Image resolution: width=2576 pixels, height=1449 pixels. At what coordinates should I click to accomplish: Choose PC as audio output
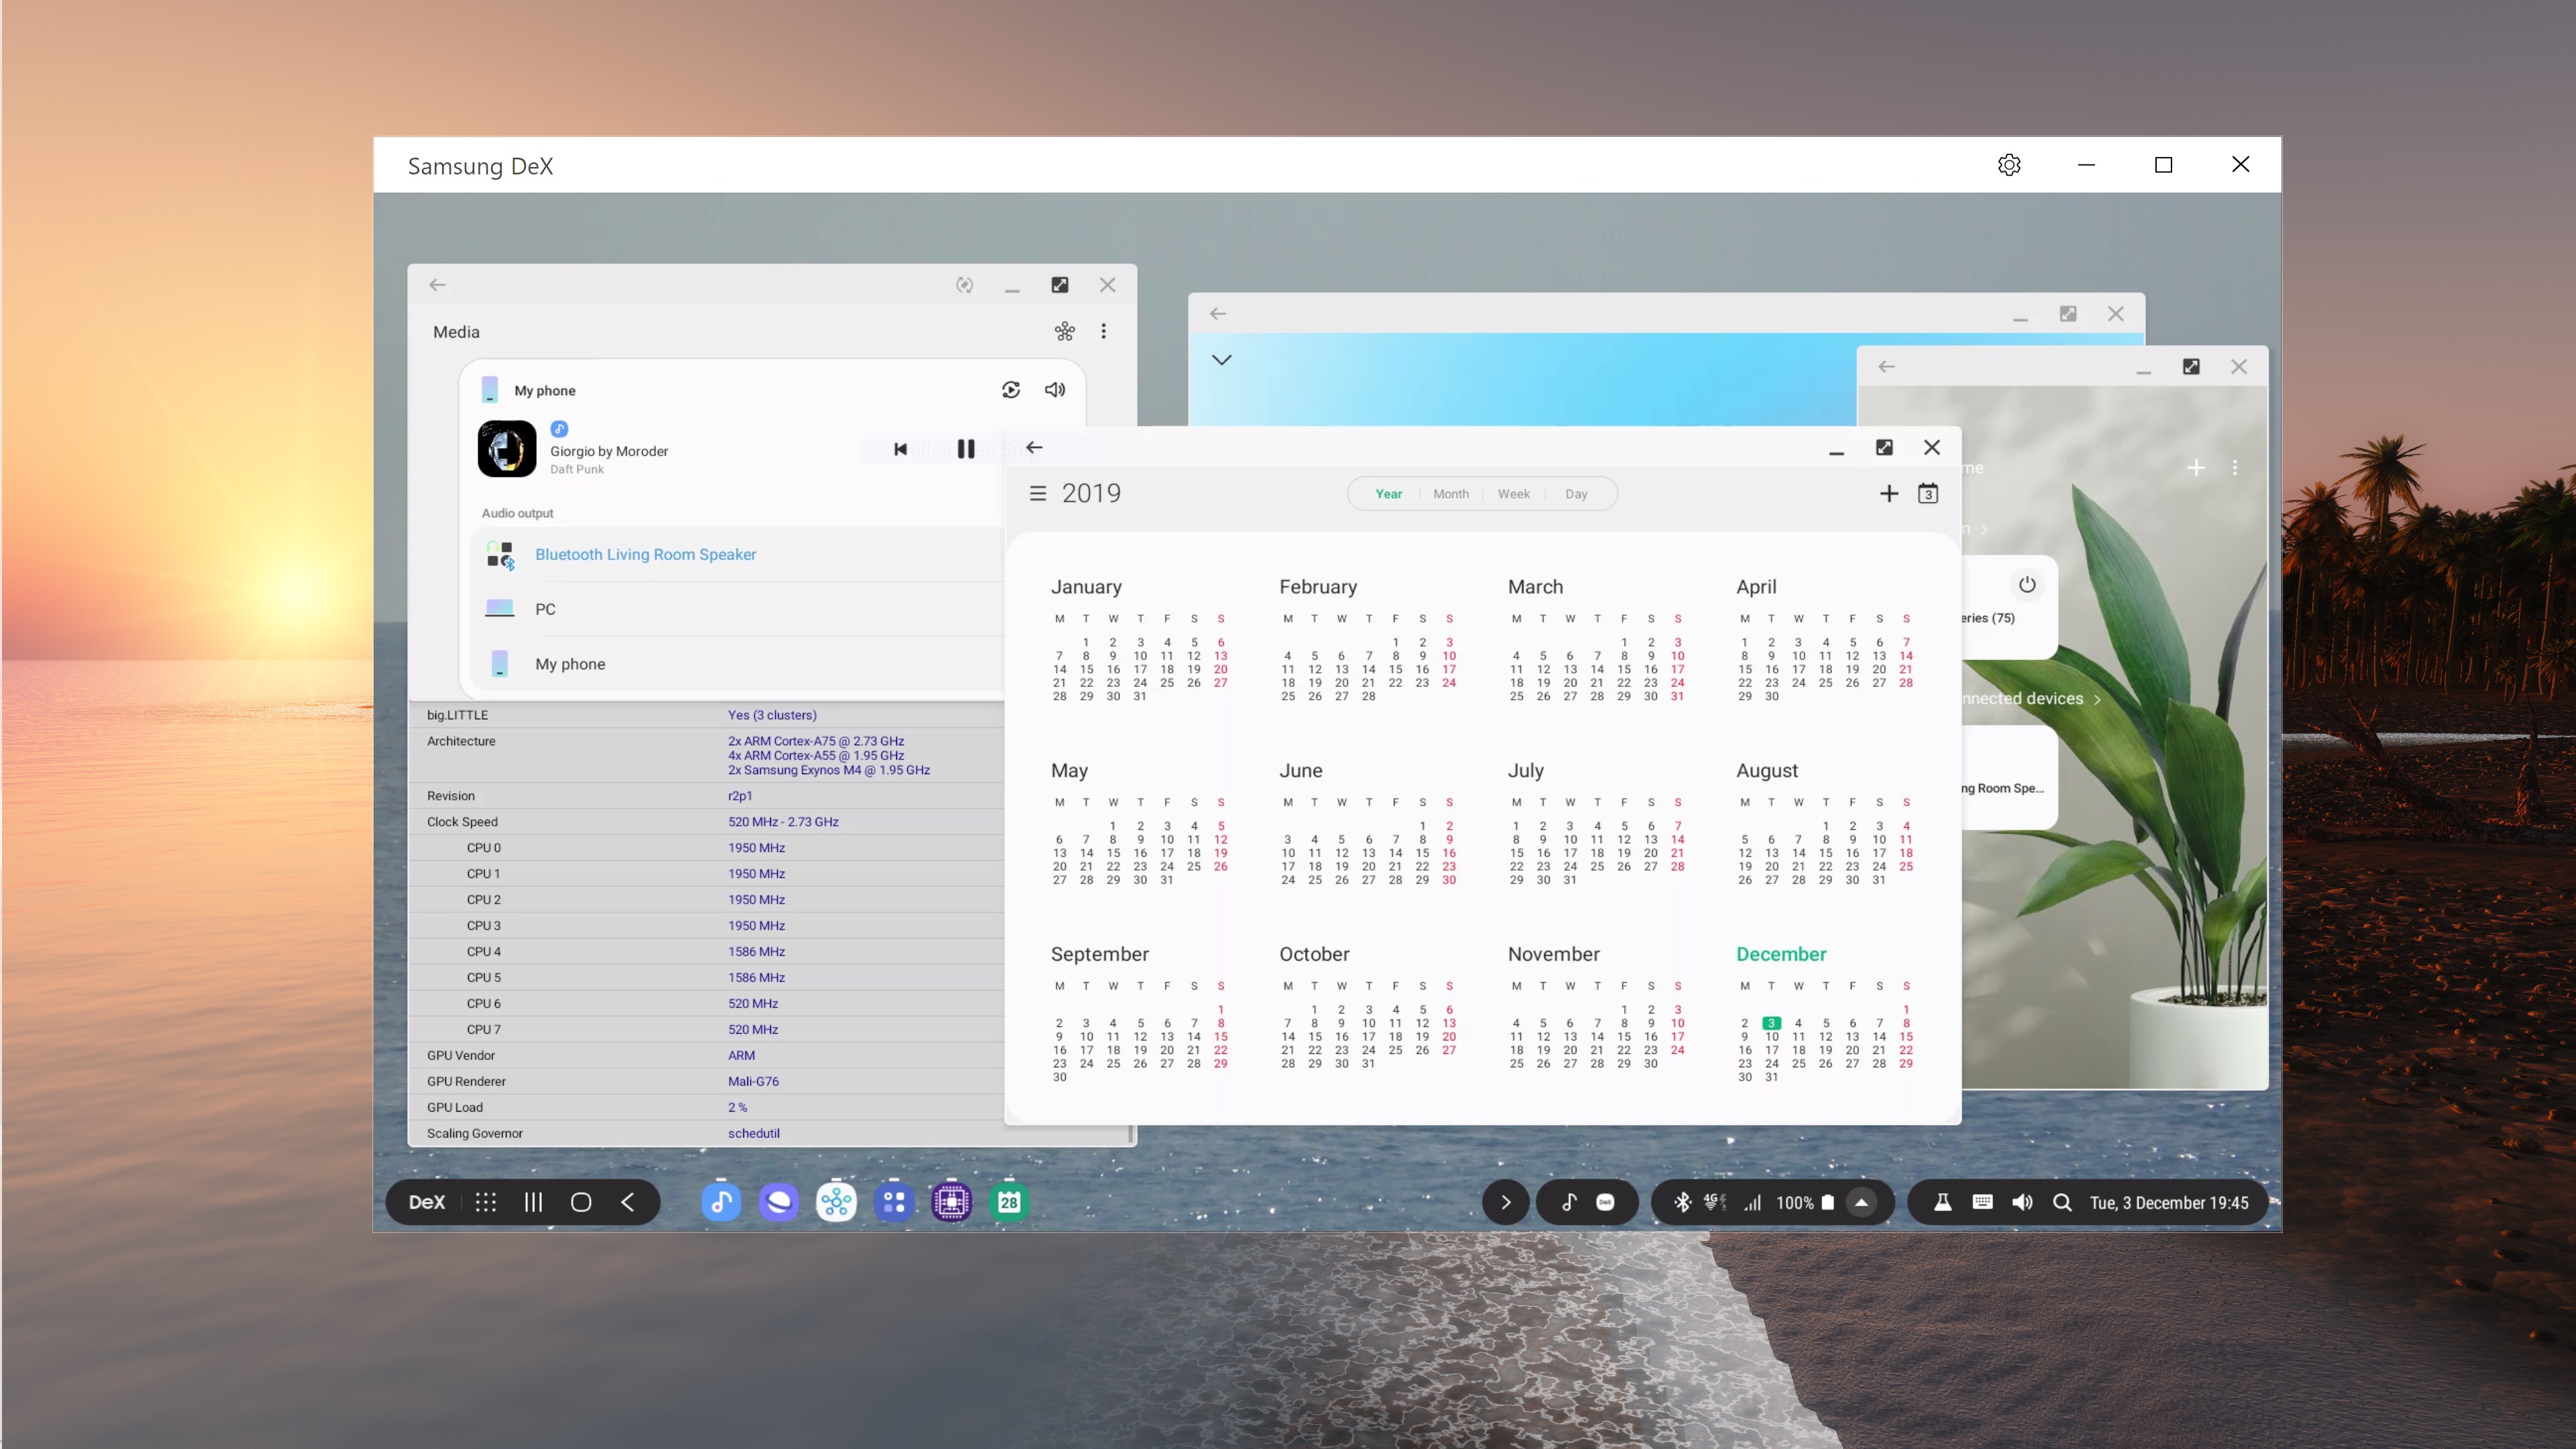click(x=545, y=609)
